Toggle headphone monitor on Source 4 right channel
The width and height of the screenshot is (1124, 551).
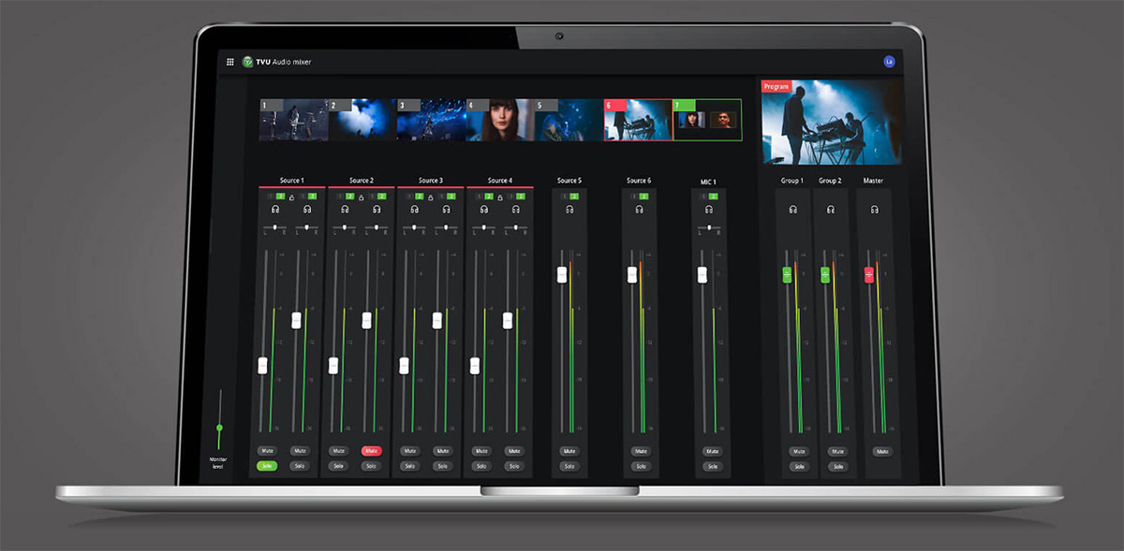tap(516, 210)
